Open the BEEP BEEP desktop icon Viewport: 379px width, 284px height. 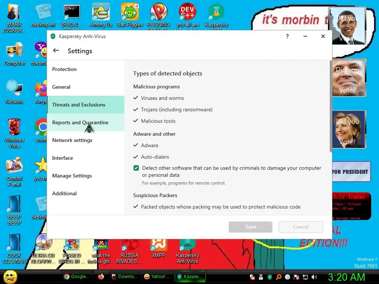click(14, 210)
